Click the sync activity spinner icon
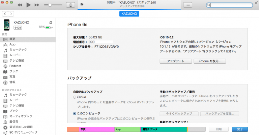259x135 pixels. point(82,4)
